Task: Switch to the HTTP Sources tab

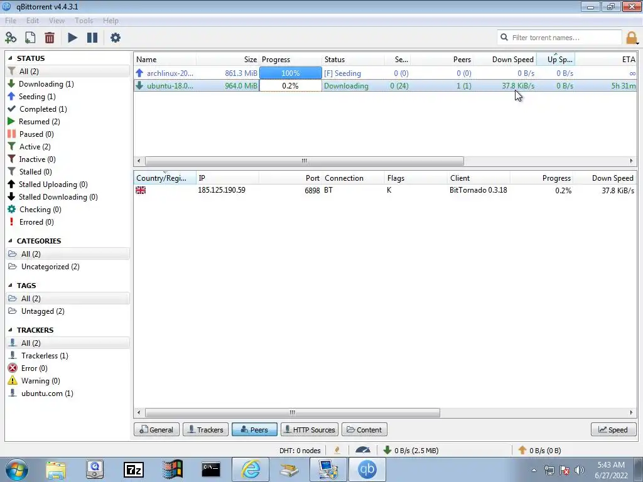Action: (x=310, y=429)
